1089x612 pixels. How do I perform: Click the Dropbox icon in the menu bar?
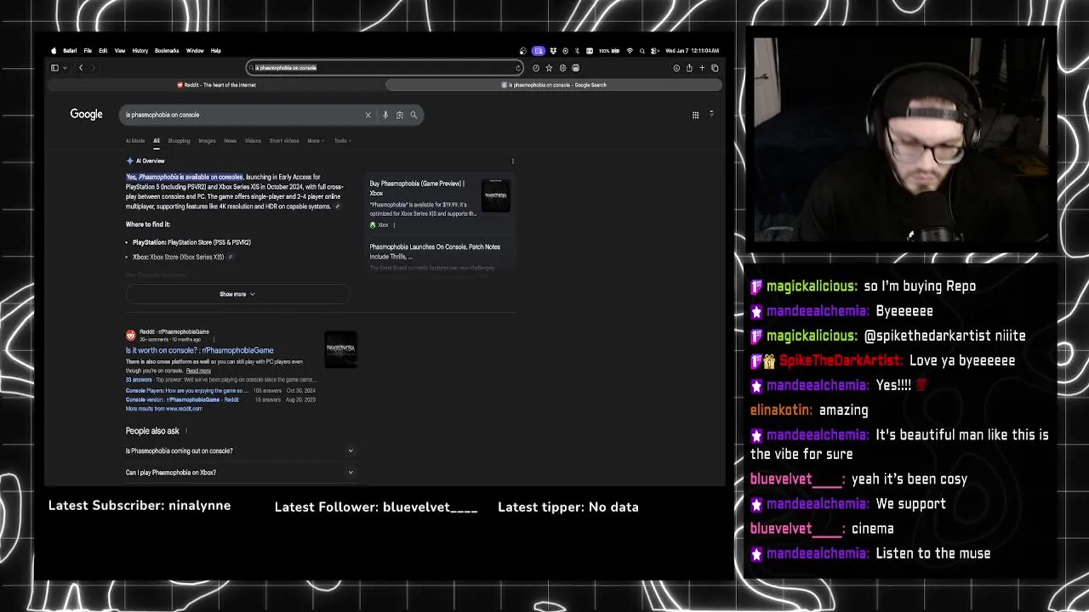click(553, 51)
